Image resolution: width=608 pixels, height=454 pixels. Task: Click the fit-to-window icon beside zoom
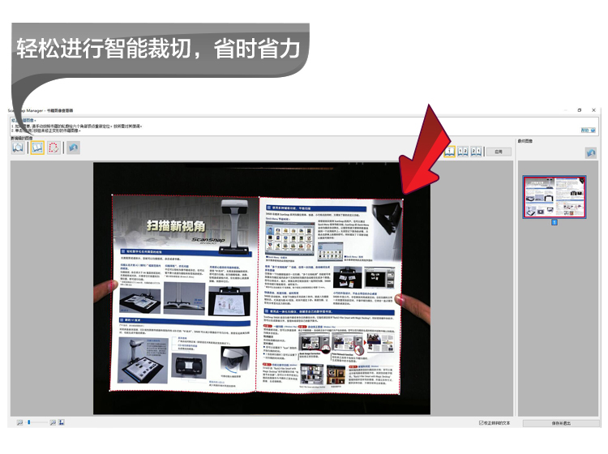[x=62, y=422]
